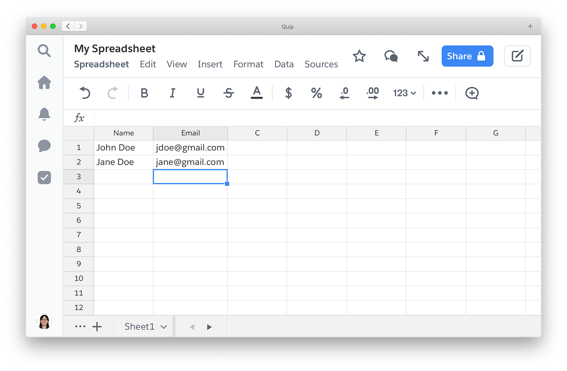Undo the last action
The image size is (567, 371).
[85, 93]
